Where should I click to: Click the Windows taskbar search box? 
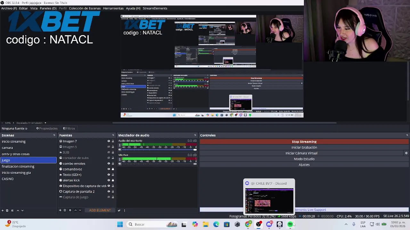152,224
